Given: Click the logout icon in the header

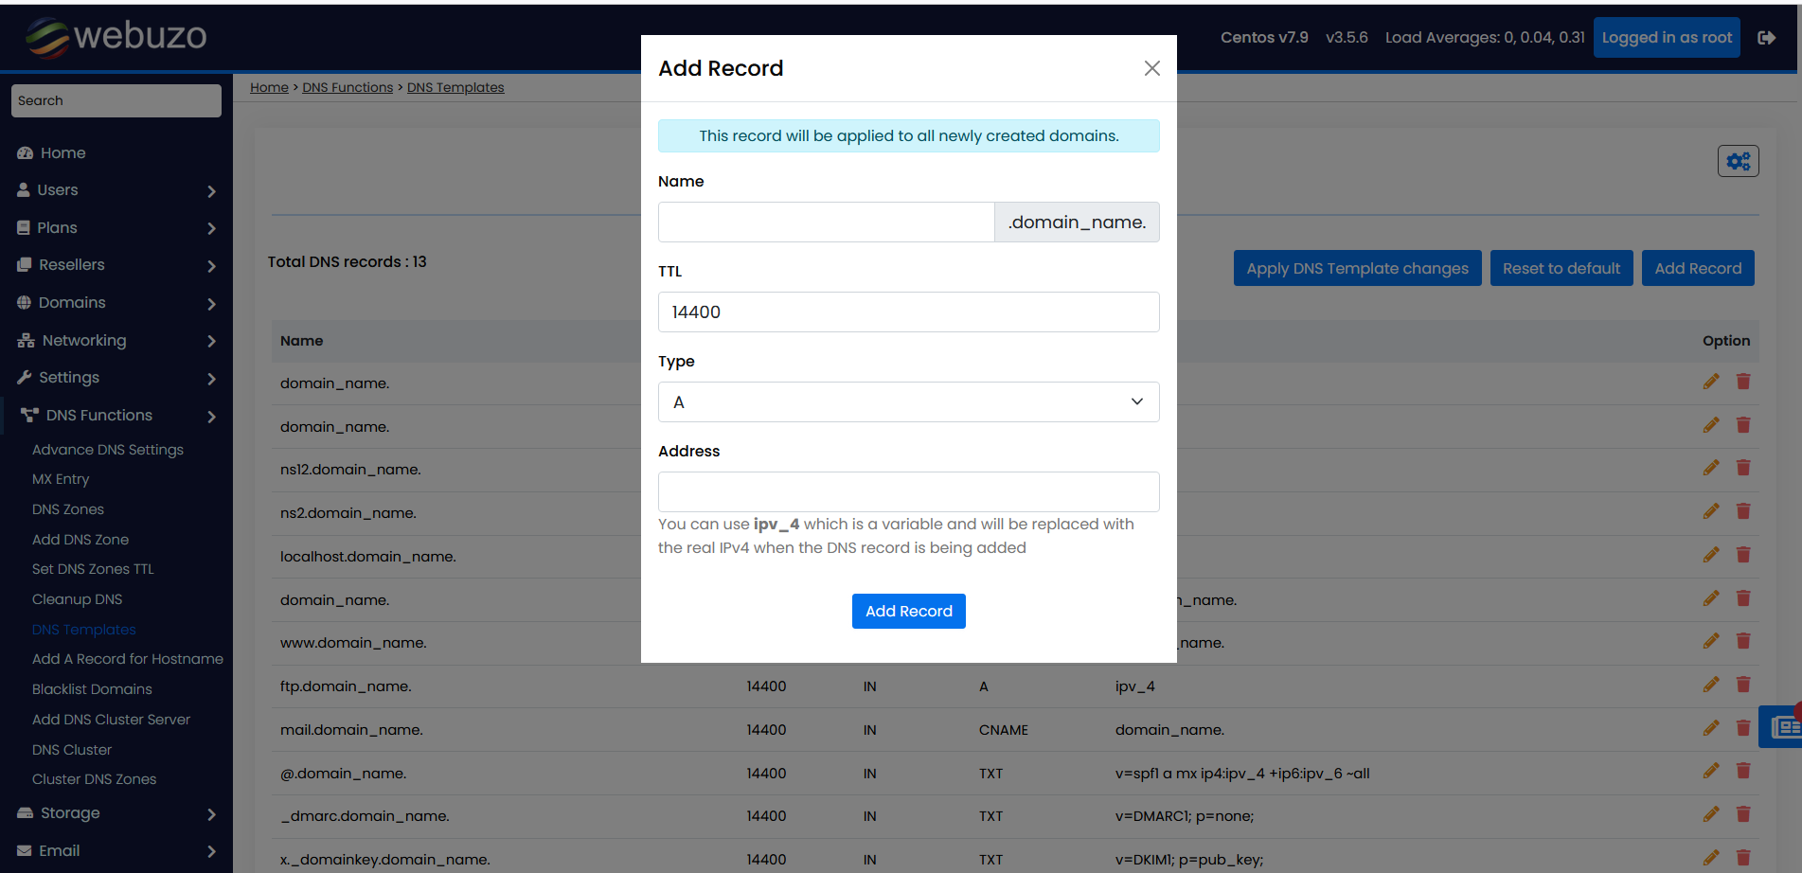Looking at the screenshot, I should point(1767,37).
